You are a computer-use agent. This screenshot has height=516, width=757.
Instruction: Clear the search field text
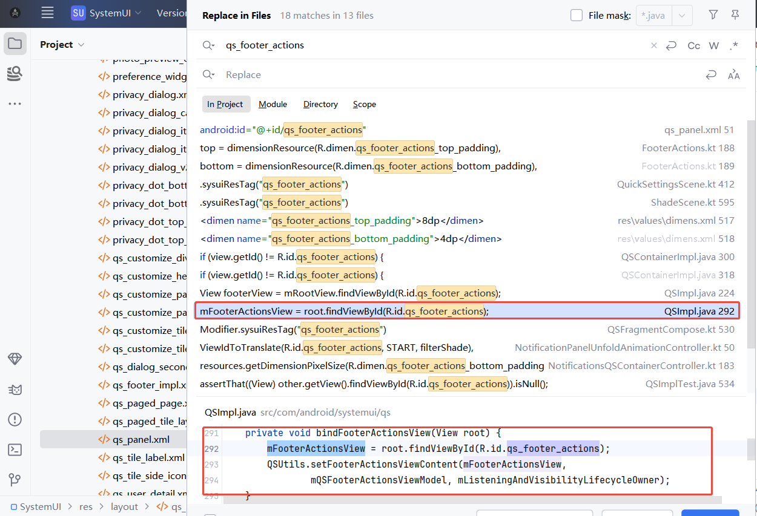[x=654, y=45]
